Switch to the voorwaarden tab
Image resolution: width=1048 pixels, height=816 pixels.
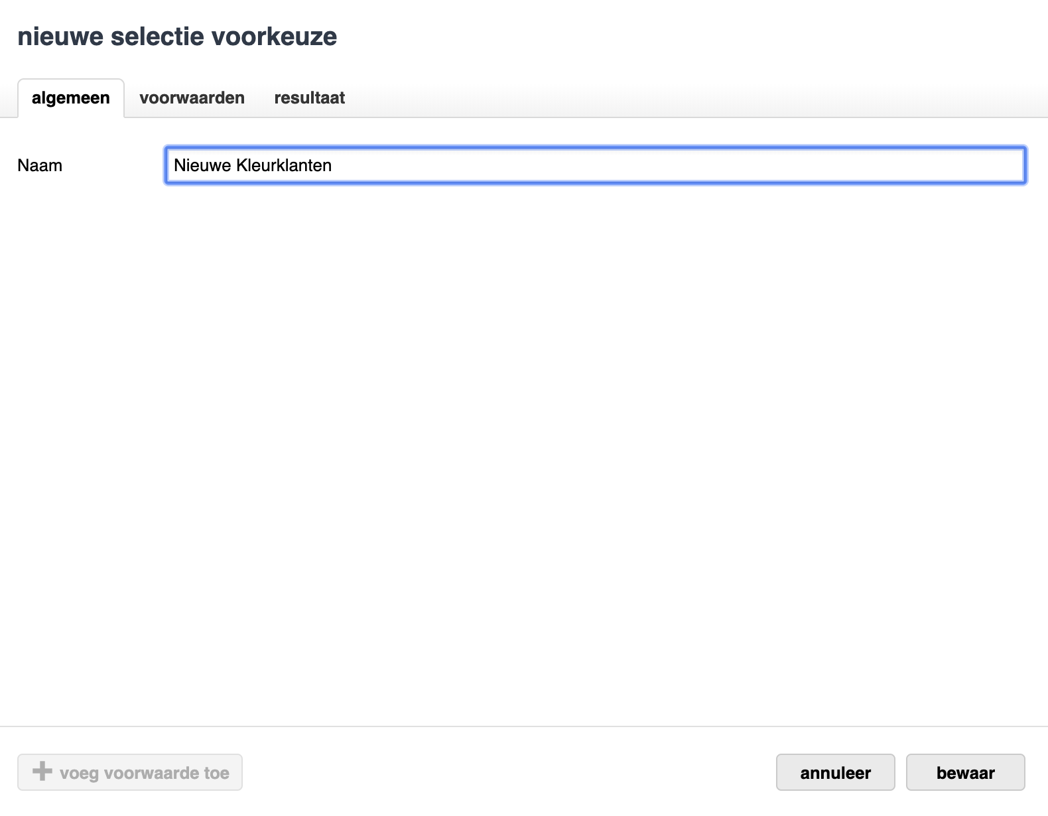coord(192,98)
